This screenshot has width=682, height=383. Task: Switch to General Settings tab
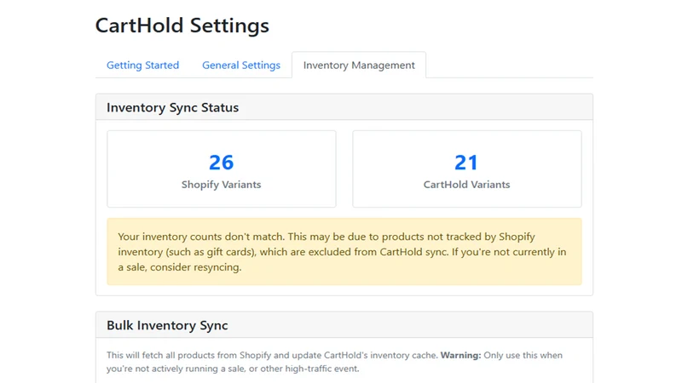pos(241,66)
